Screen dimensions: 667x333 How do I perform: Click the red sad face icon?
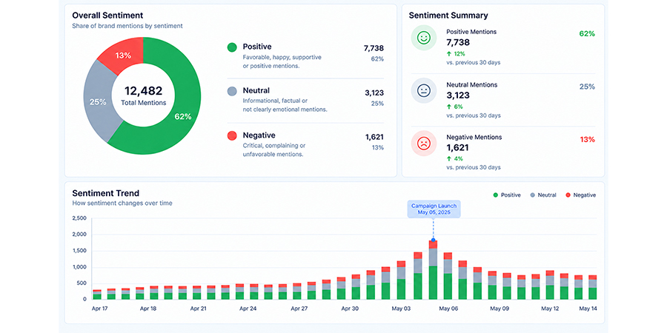coord(423,143)
